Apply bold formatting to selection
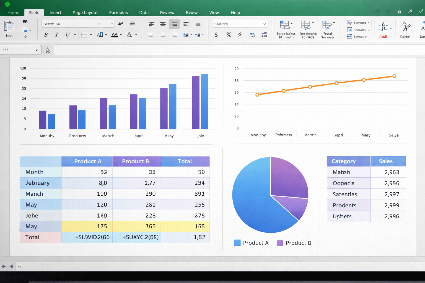 coord(46,35)
